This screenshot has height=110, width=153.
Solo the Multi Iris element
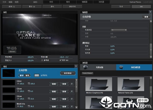click(64, 107)
